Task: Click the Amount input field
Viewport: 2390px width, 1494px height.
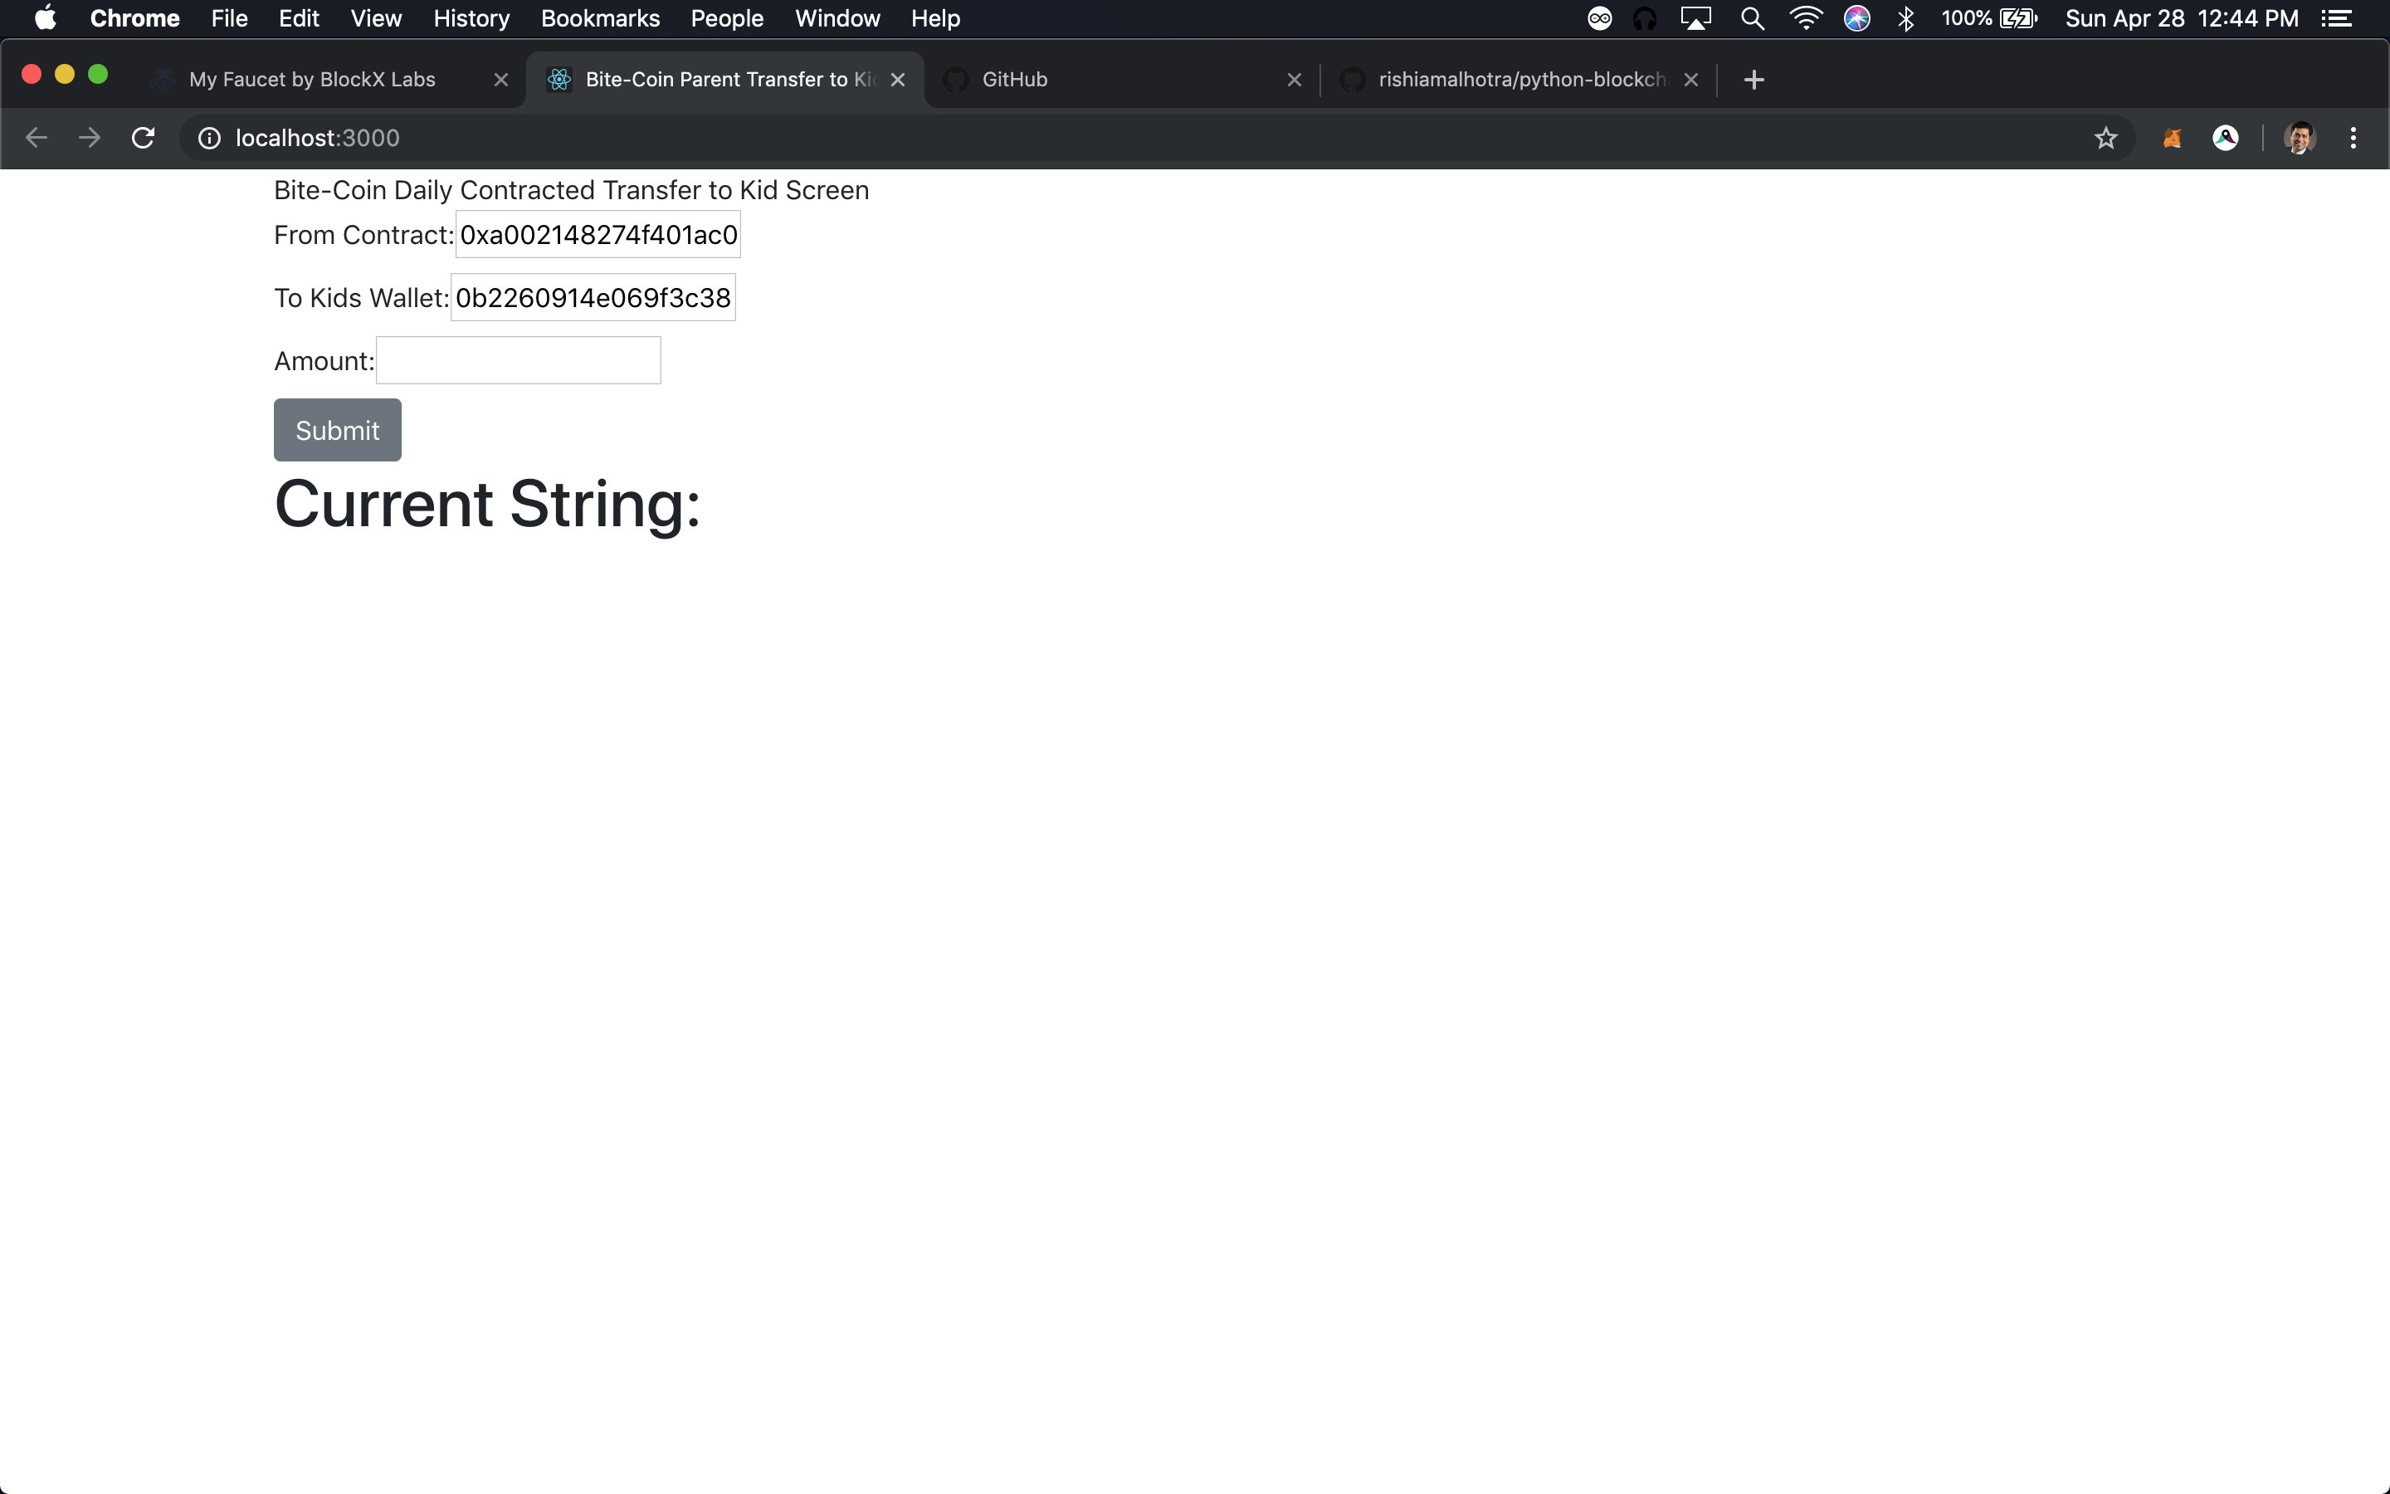Action: point(519,361)
